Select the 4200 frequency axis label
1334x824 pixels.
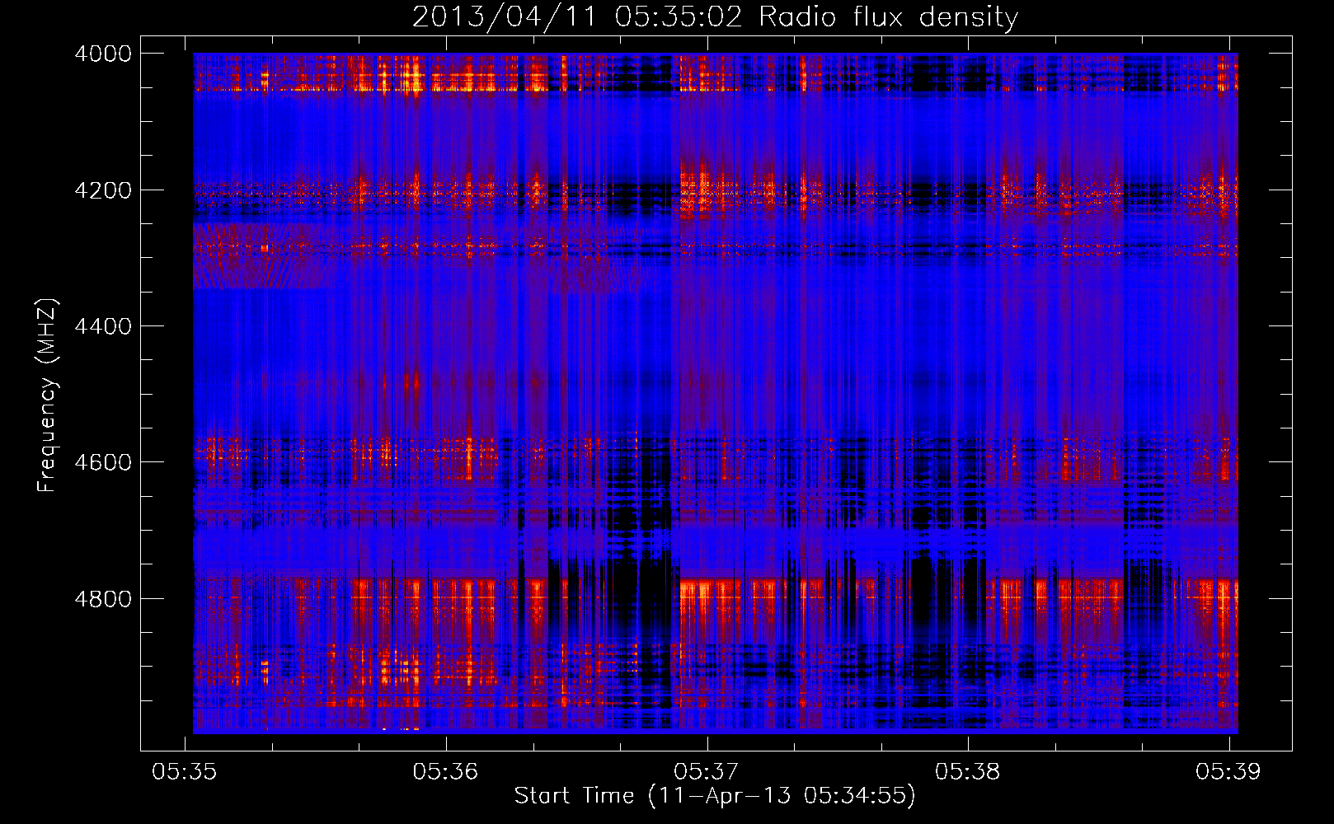103,190
